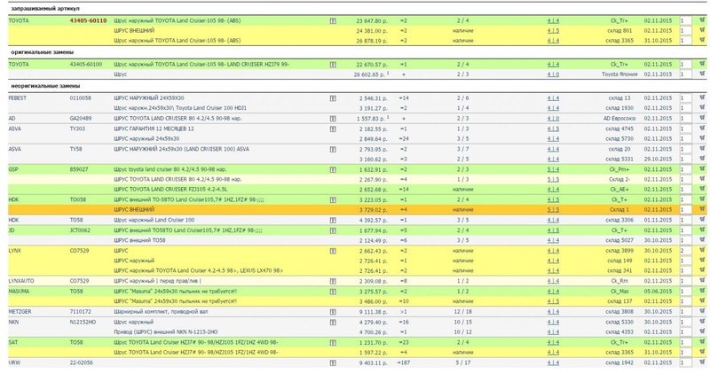Viewport: 710px width, 374px height.
Task: Open info icon for JD JCT0062
Action: coord(333,230)
